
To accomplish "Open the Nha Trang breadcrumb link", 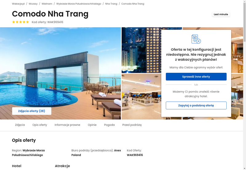I will 111,4.
